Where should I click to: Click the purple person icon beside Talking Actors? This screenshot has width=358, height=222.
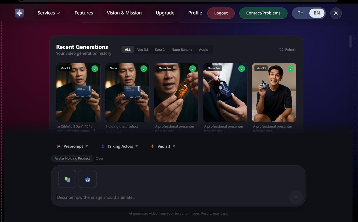tap(103, 146)
